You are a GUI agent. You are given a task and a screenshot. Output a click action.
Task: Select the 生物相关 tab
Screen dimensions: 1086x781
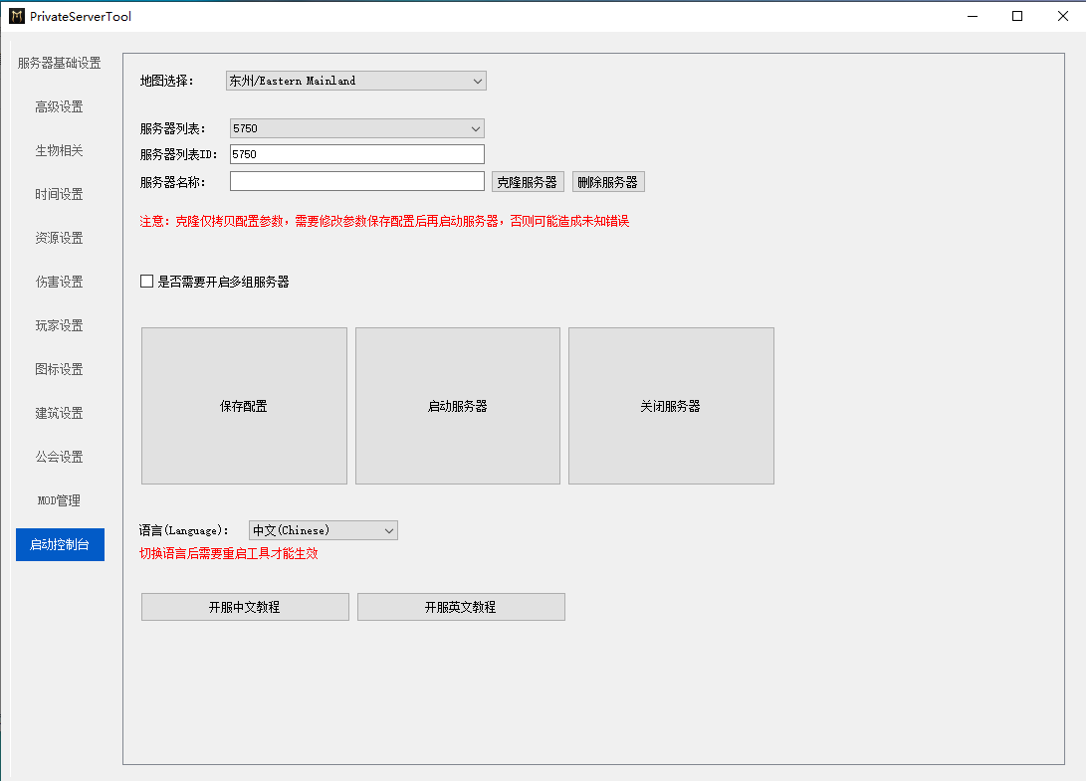(60, 150)
